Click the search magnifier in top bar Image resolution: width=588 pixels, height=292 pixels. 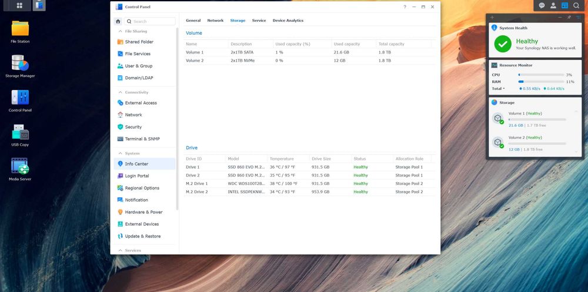pyautogui.click(x=576, y=5)
